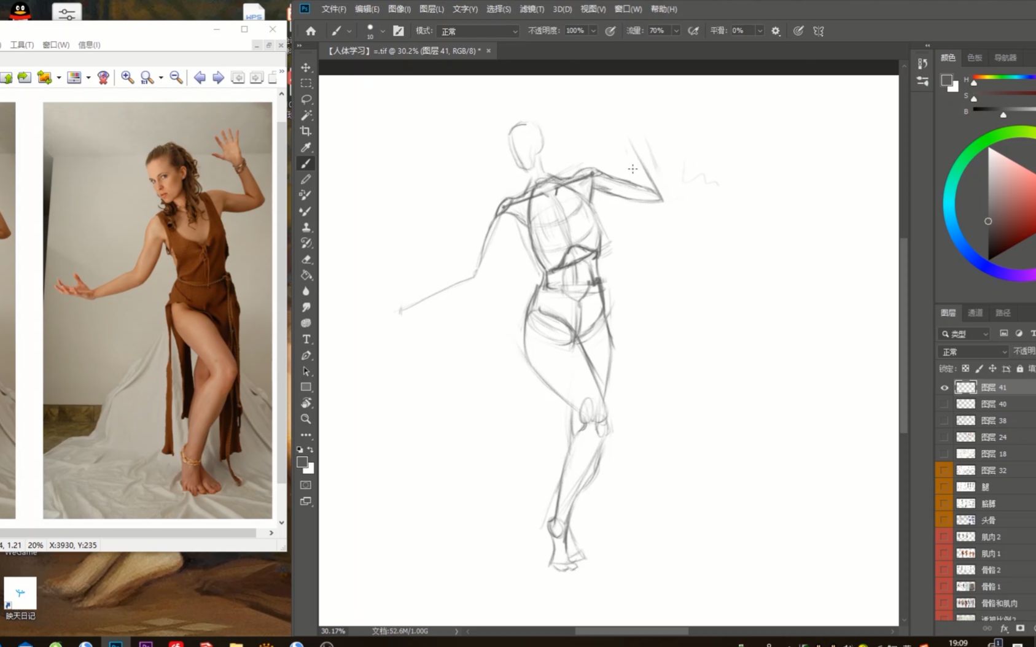Viewport: 1036px width, 647px height.
Task: Show layer 图层 24 visibility box
Action: (944, 437)
